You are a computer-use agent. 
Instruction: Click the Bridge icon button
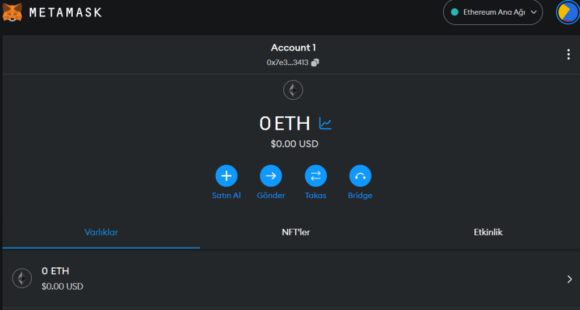[x=360, y=176]
